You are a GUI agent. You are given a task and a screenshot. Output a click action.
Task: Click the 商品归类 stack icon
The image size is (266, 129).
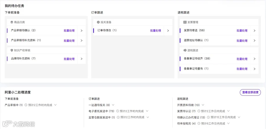point(12,22)
